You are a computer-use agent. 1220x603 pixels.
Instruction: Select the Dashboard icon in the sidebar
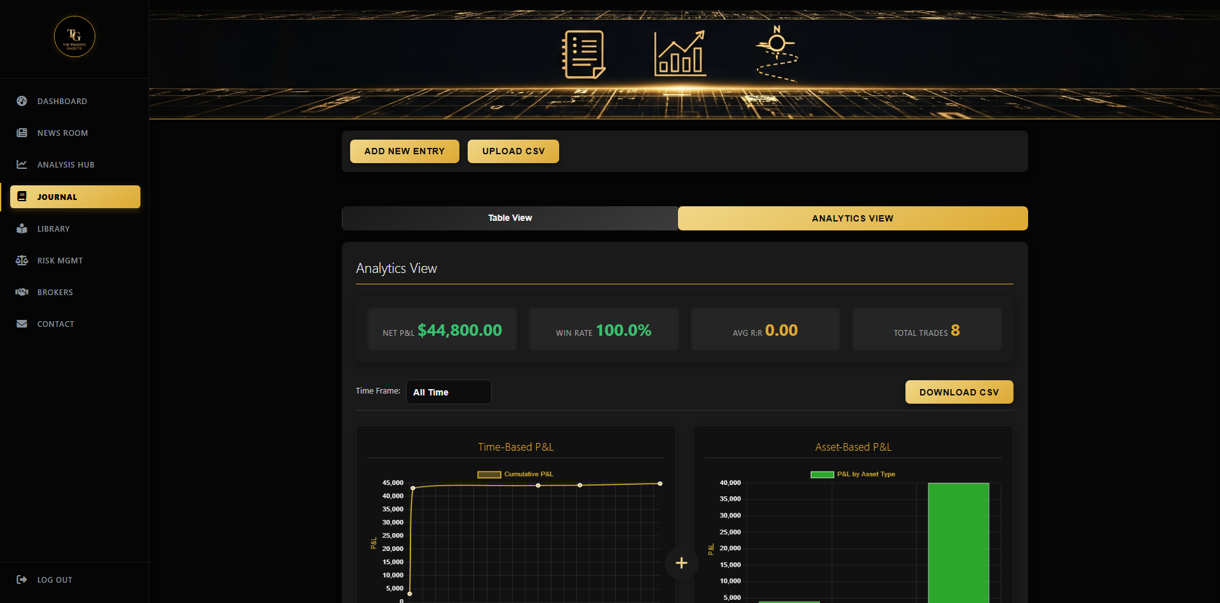[22, 101]
